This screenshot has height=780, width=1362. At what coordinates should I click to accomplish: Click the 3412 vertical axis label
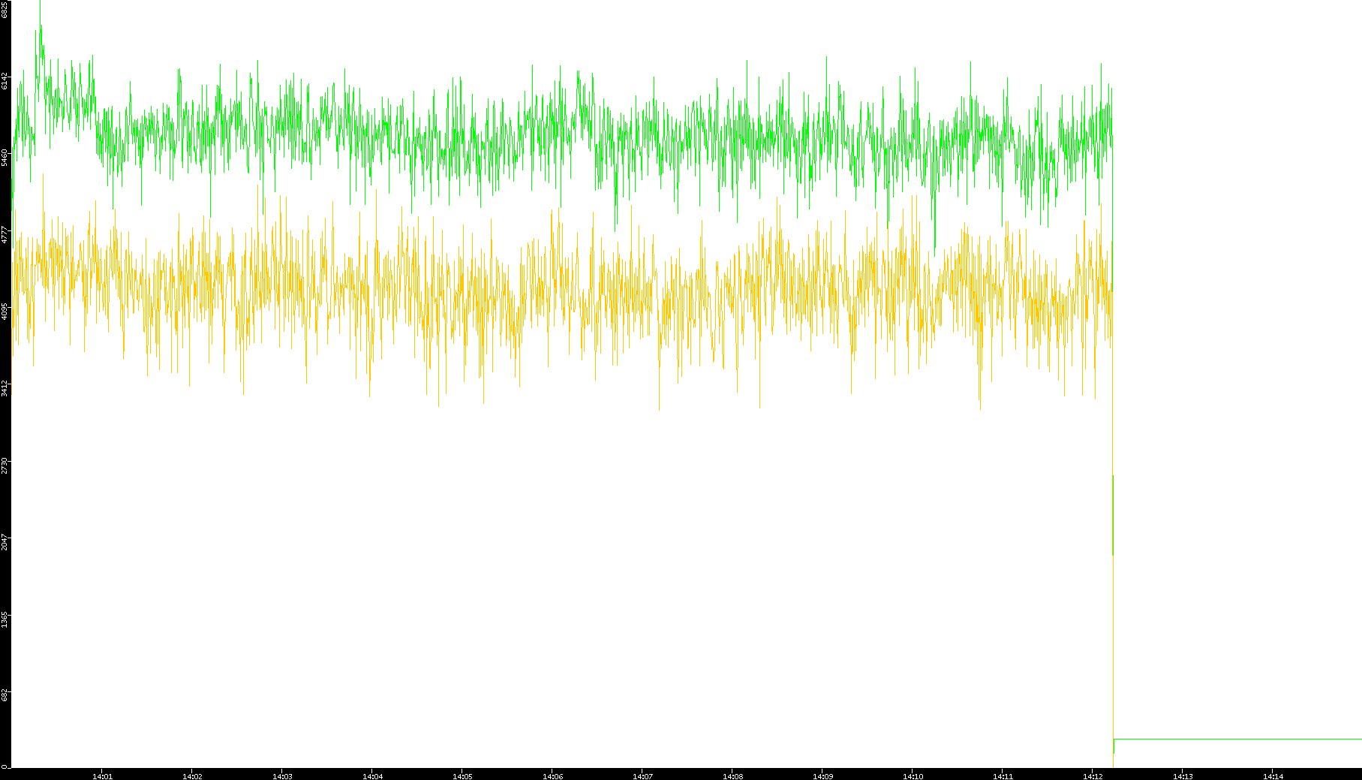[5, 387]
